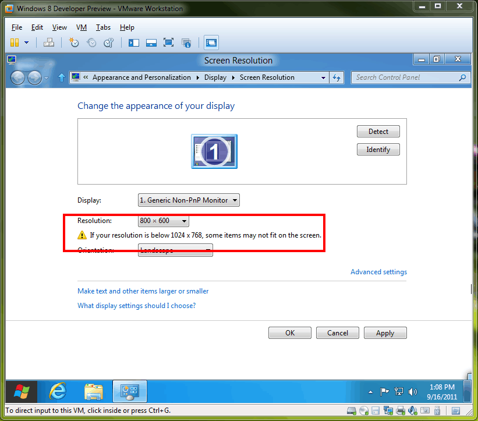Open recent pages arrow next to Forward
The height and width of the screenshot is (421, 478).
(47, 78)
